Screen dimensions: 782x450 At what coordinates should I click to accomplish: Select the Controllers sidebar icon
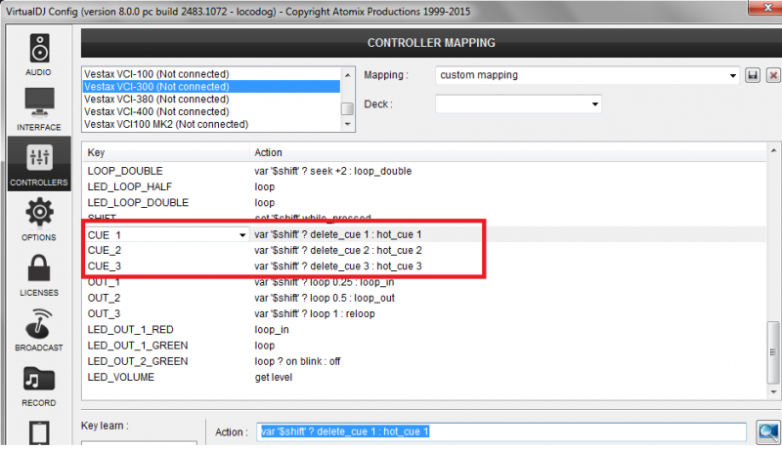click(x=39, y=164)
